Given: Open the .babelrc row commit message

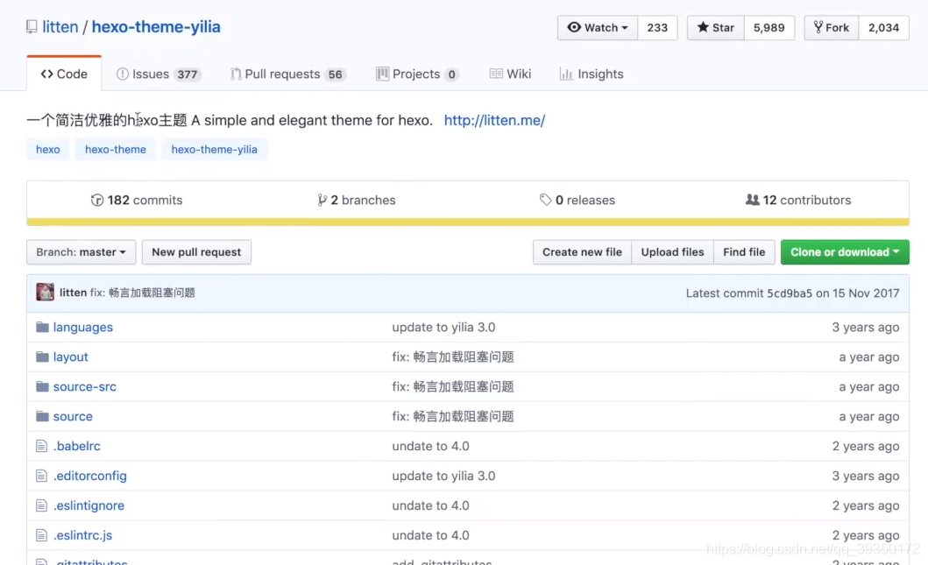Looking at the screenshot, I should point(430,446).
